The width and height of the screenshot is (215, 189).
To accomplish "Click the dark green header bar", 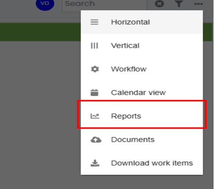I will 40,32.
